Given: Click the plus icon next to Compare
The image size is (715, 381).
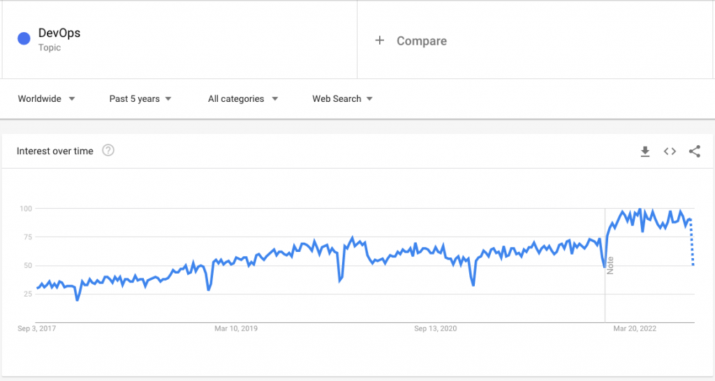Looking at the screenshot, I should point(379,40).
